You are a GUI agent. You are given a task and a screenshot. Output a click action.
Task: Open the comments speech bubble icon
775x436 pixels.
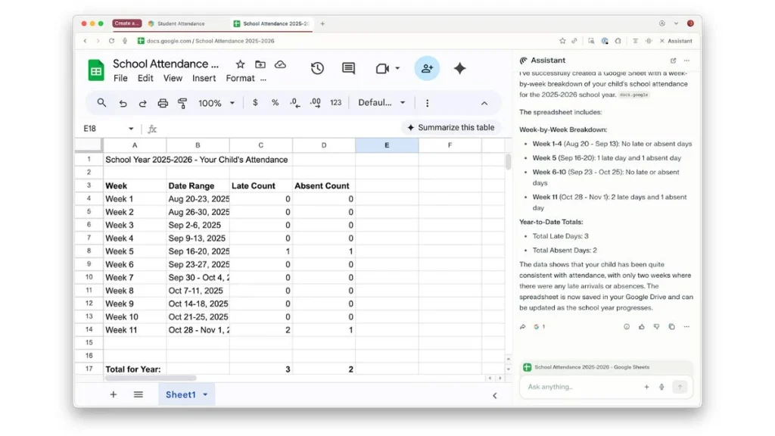point(348,68)
